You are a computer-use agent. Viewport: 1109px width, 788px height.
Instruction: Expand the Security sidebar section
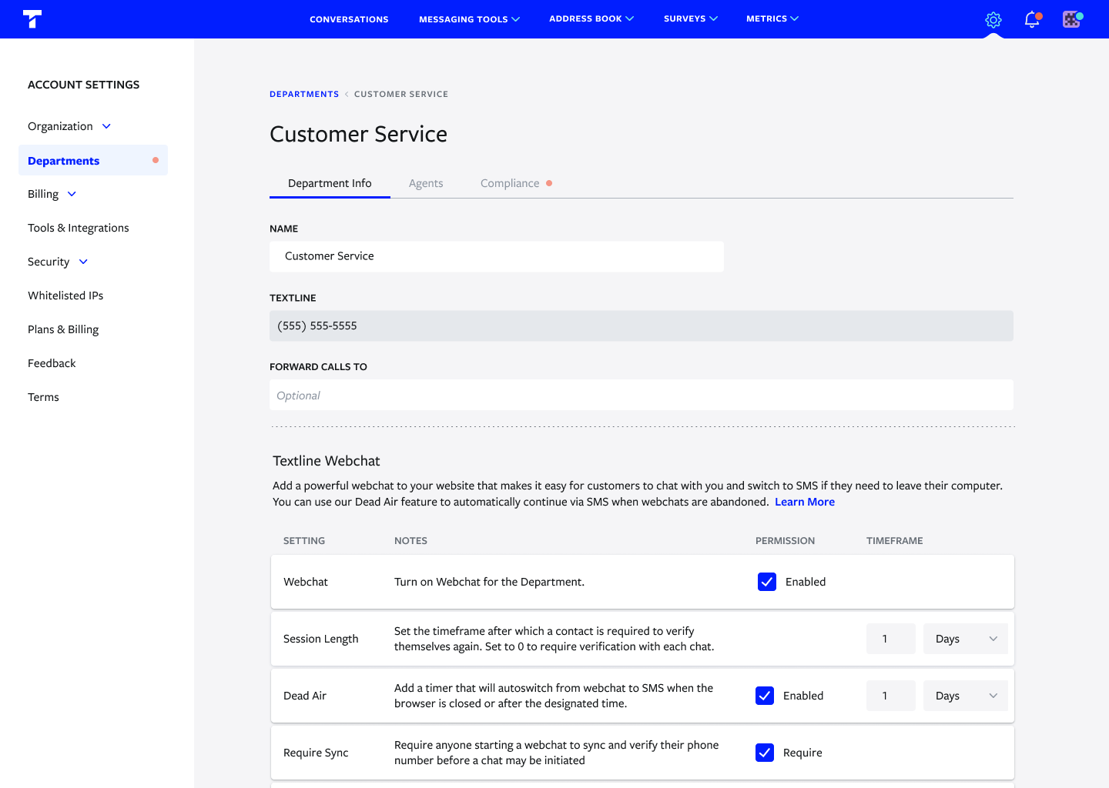pyautogui.click(x=58, y=262)
